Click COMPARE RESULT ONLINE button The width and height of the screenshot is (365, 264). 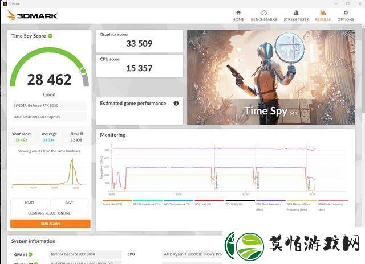coord(50,213)
